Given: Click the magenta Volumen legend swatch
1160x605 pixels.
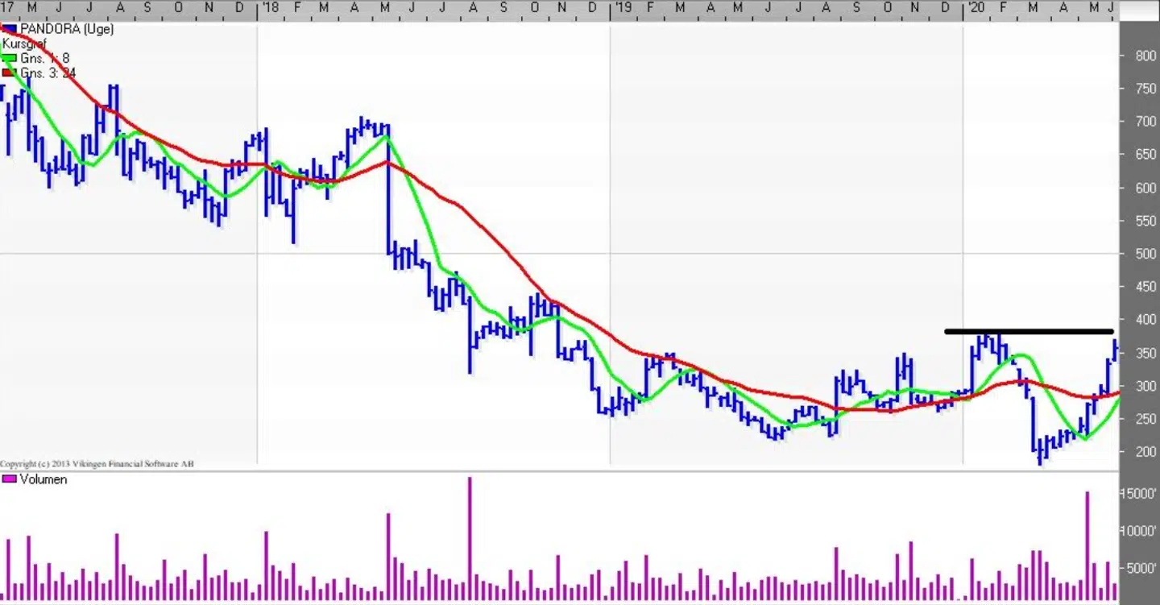Looking at the screenshot, I should (x=10, y=479).
